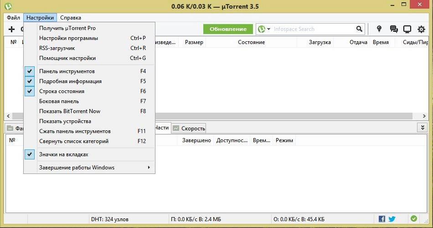This screenshot has height=228, width=433.
Task: Choose Получить µTorrent Pro
Action: tap(89, 28)
